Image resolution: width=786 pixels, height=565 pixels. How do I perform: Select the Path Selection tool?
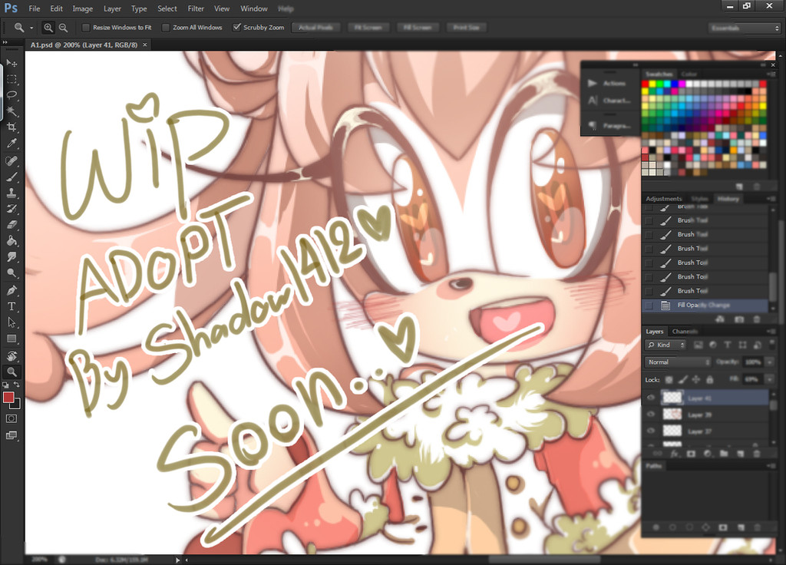[x=12, y=322]
